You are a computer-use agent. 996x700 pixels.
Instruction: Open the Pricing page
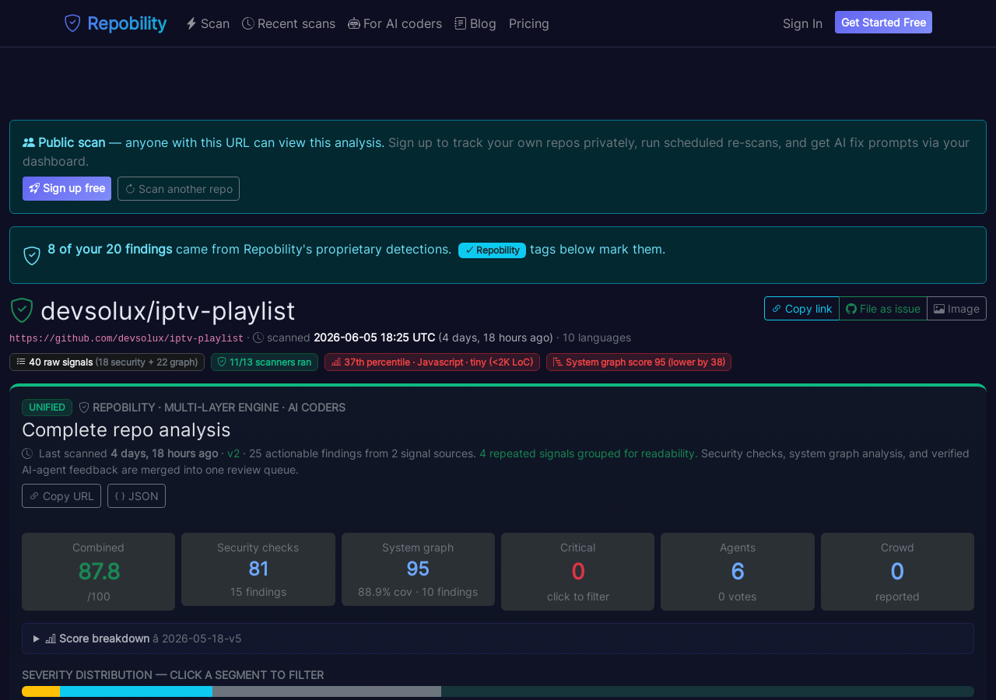[x=529, y=23]
